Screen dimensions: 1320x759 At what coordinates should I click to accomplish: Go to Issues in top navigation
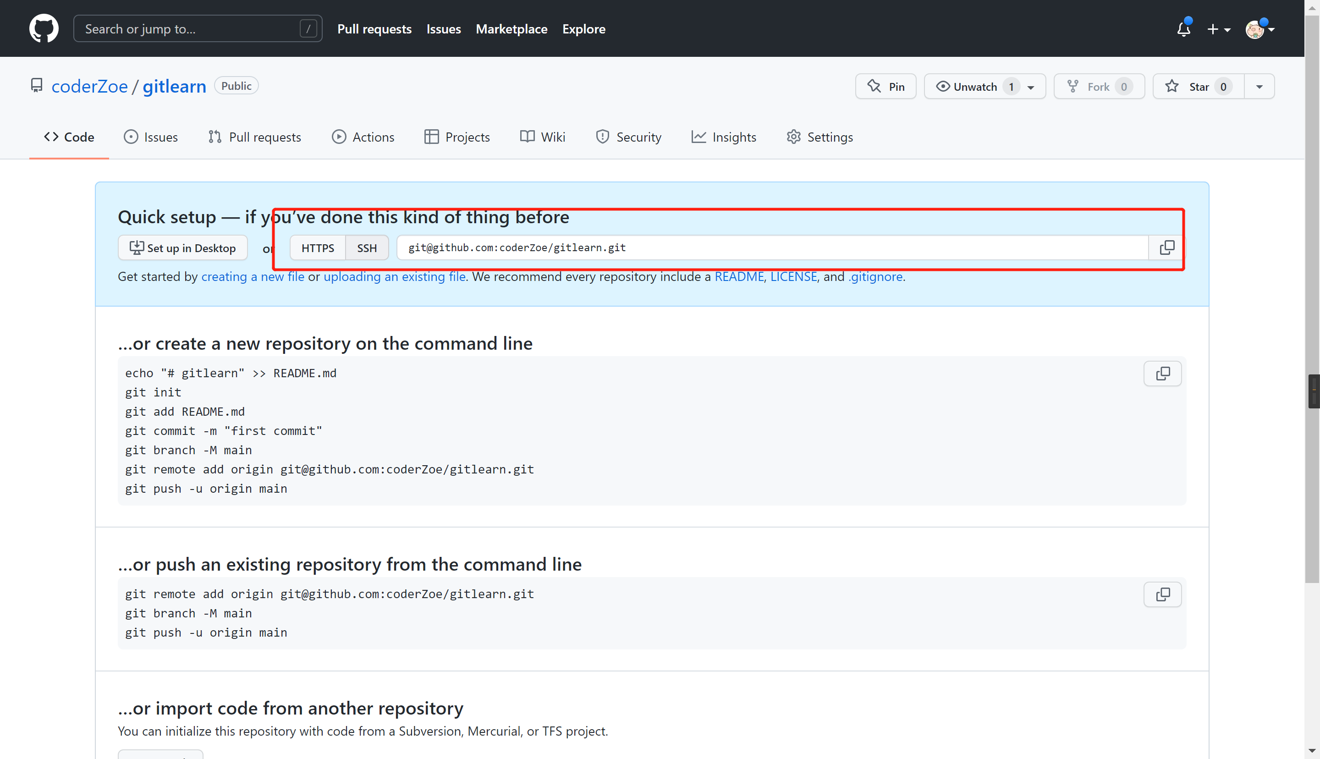click(444, 29)
